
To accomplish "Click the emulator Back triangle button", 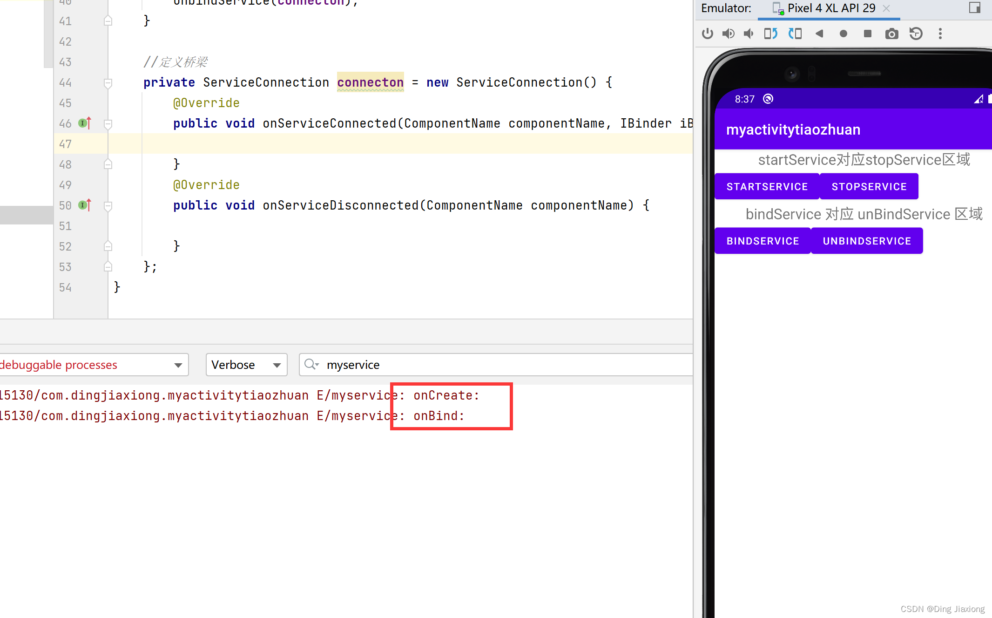I will pyautogui.click(x=819, y=34).
